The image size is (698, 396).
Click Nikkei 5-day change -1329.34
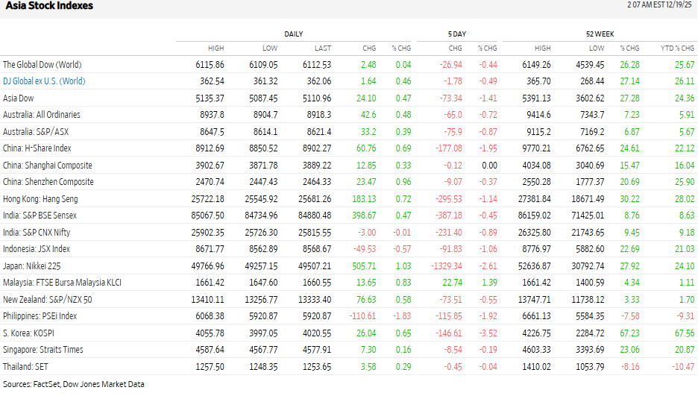point(447,266)
